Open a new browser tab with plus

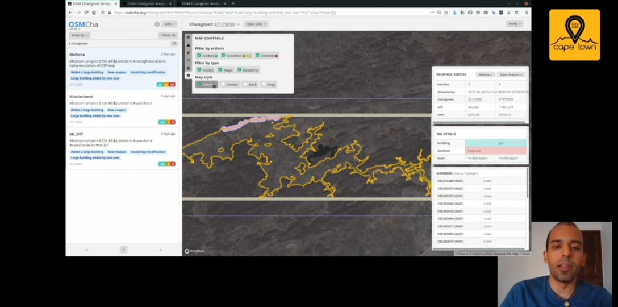[x=233, y=3]
